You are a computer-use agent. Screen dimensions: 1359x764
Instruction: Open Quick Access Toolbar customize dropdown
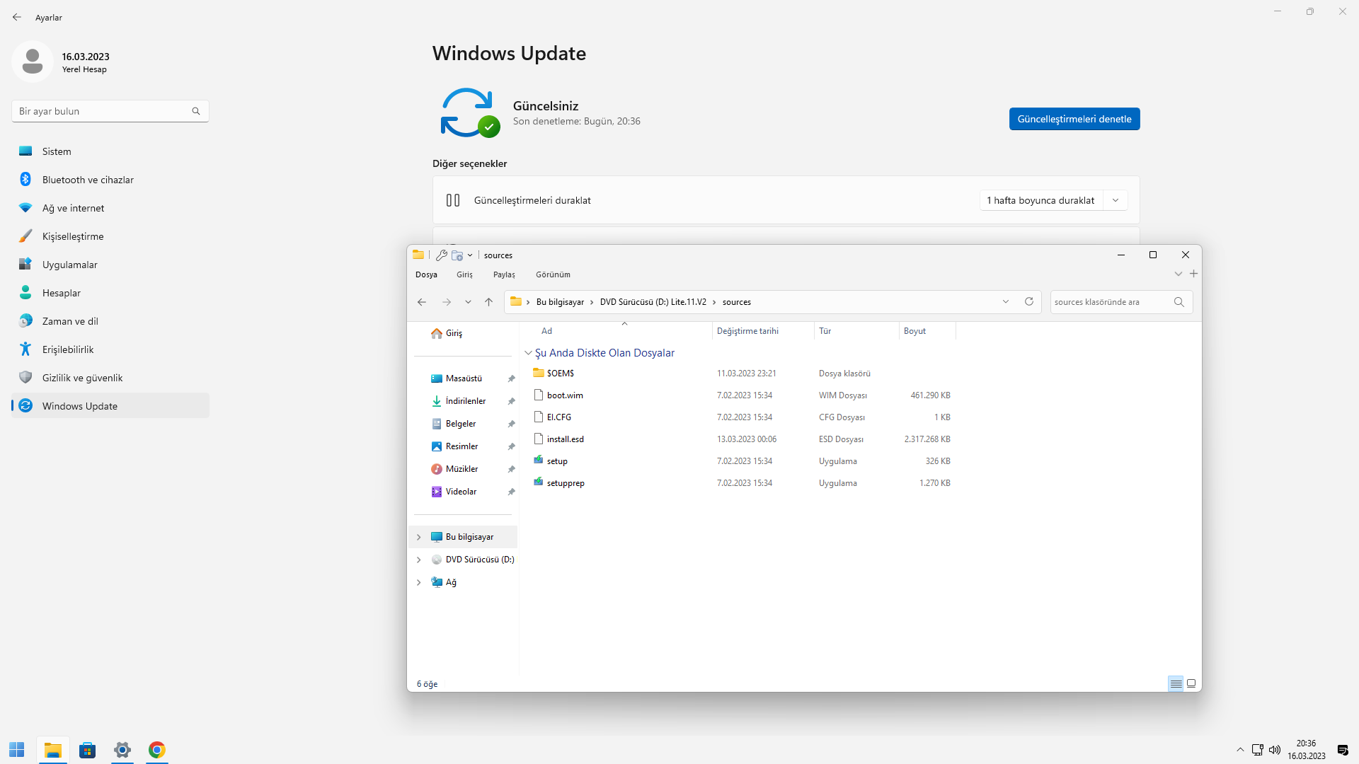pos(470,255)
